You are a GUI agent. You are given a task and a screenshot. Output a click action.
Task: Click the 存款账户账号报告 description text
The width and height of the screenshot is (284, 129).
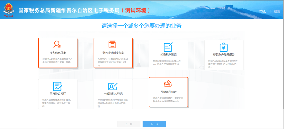coord(223,64)
